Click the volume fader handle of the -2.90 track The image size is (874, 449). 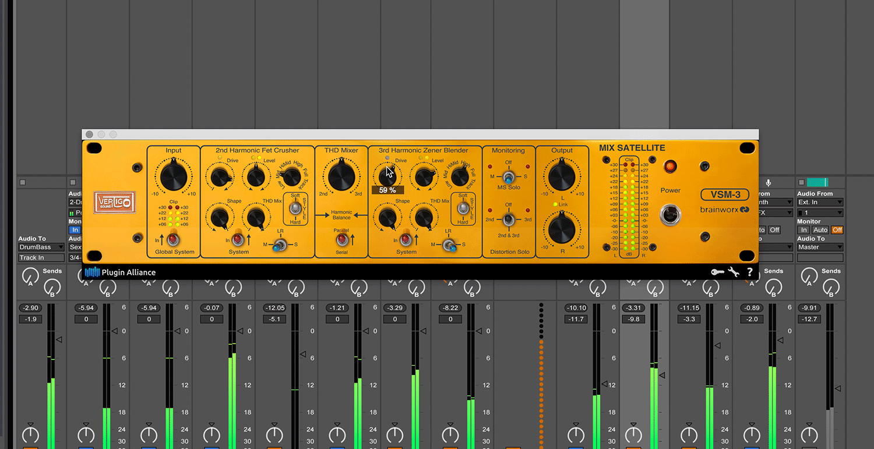(59, 340)
